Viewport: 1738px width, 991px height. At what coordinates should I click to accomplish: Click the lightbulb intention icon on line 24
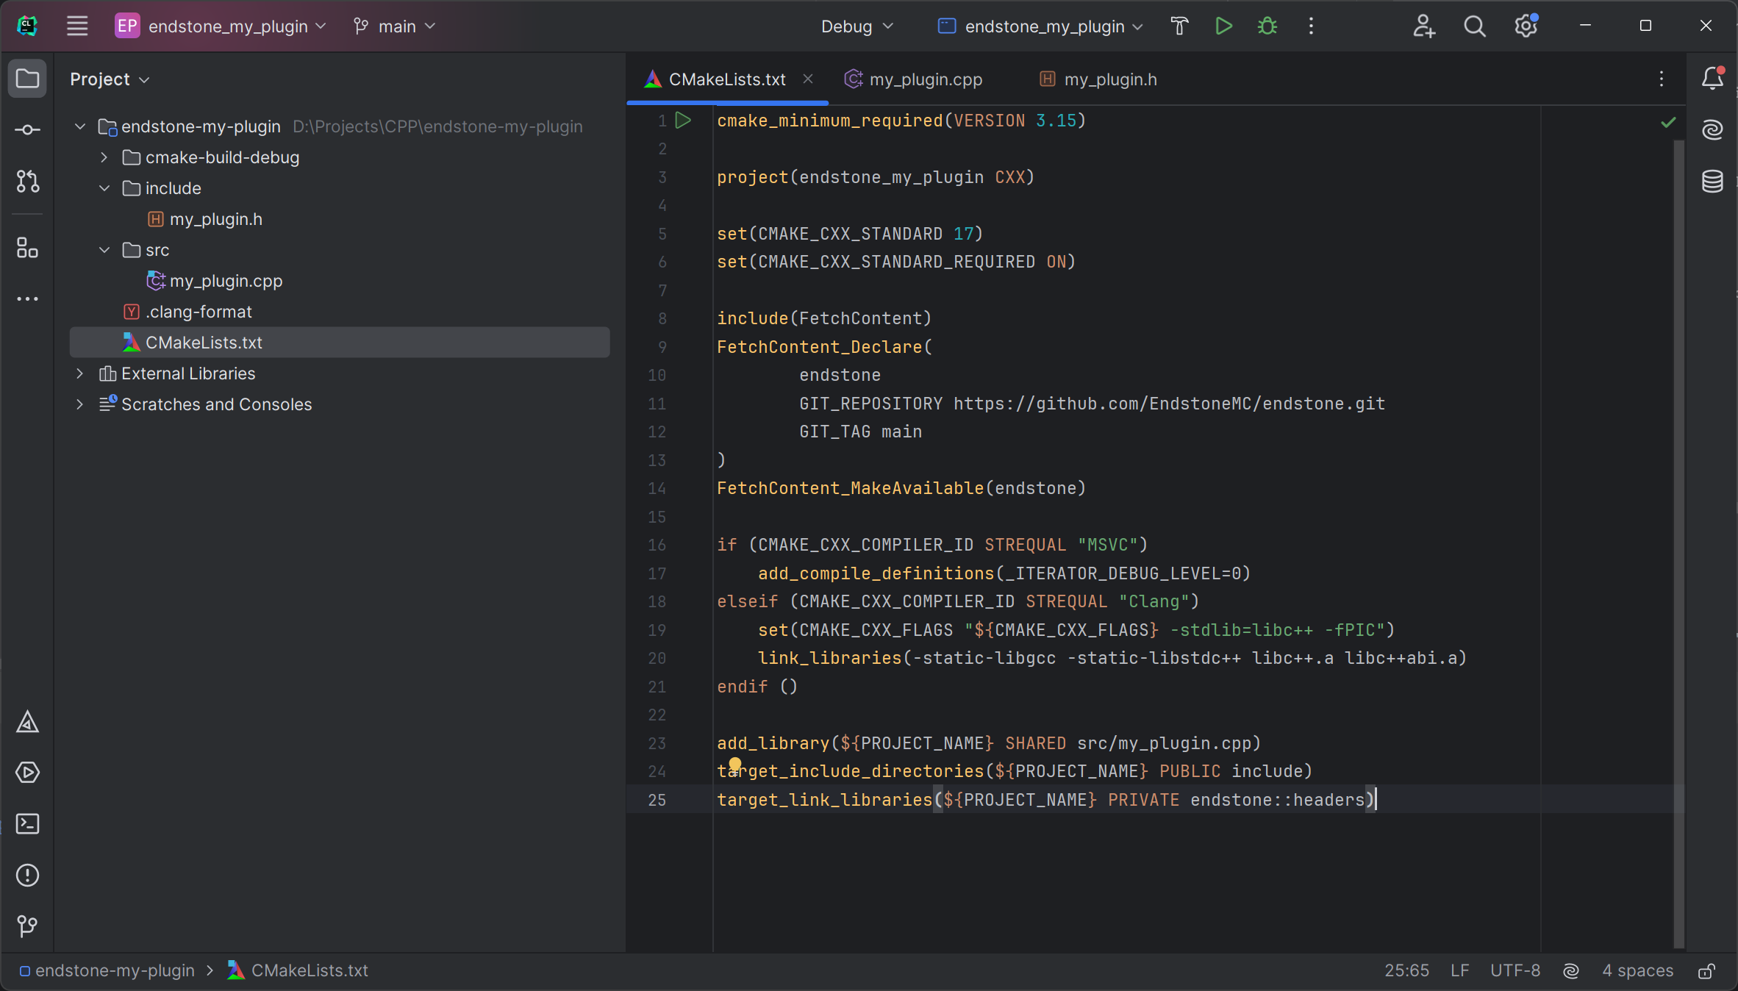[734, 764]
